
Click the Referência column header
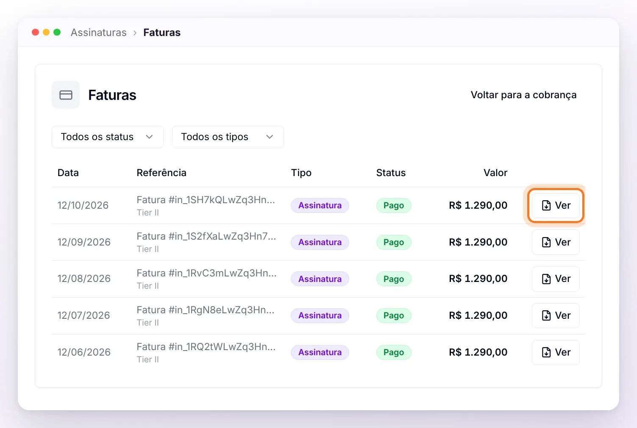161,173
